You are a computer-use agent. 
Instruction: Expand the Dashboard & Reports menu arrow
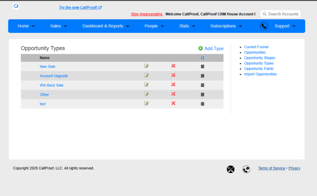click(x=128, y=26)
